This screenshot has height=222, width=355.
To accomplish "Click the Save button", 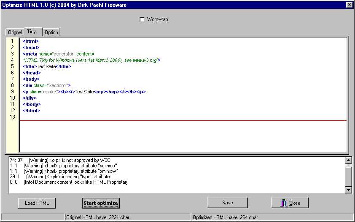I will coord(227,203).
